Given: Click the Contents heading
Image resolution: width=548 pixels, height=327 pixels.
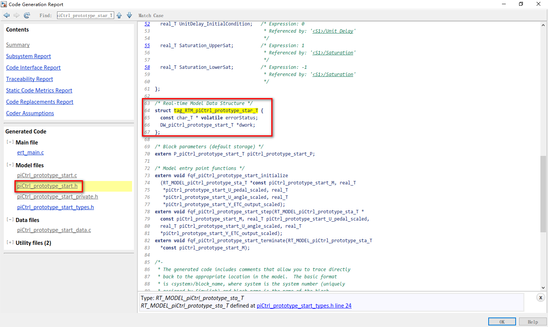Looking at the screenshot, I should (x=18, y=30).
